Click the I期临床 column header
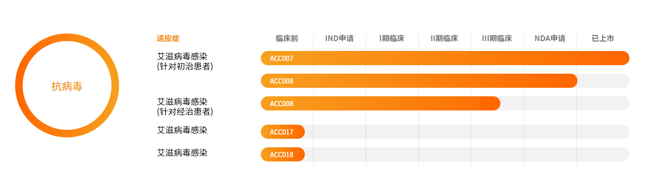This screenshot has height=186, width=654. click(392, 39)
